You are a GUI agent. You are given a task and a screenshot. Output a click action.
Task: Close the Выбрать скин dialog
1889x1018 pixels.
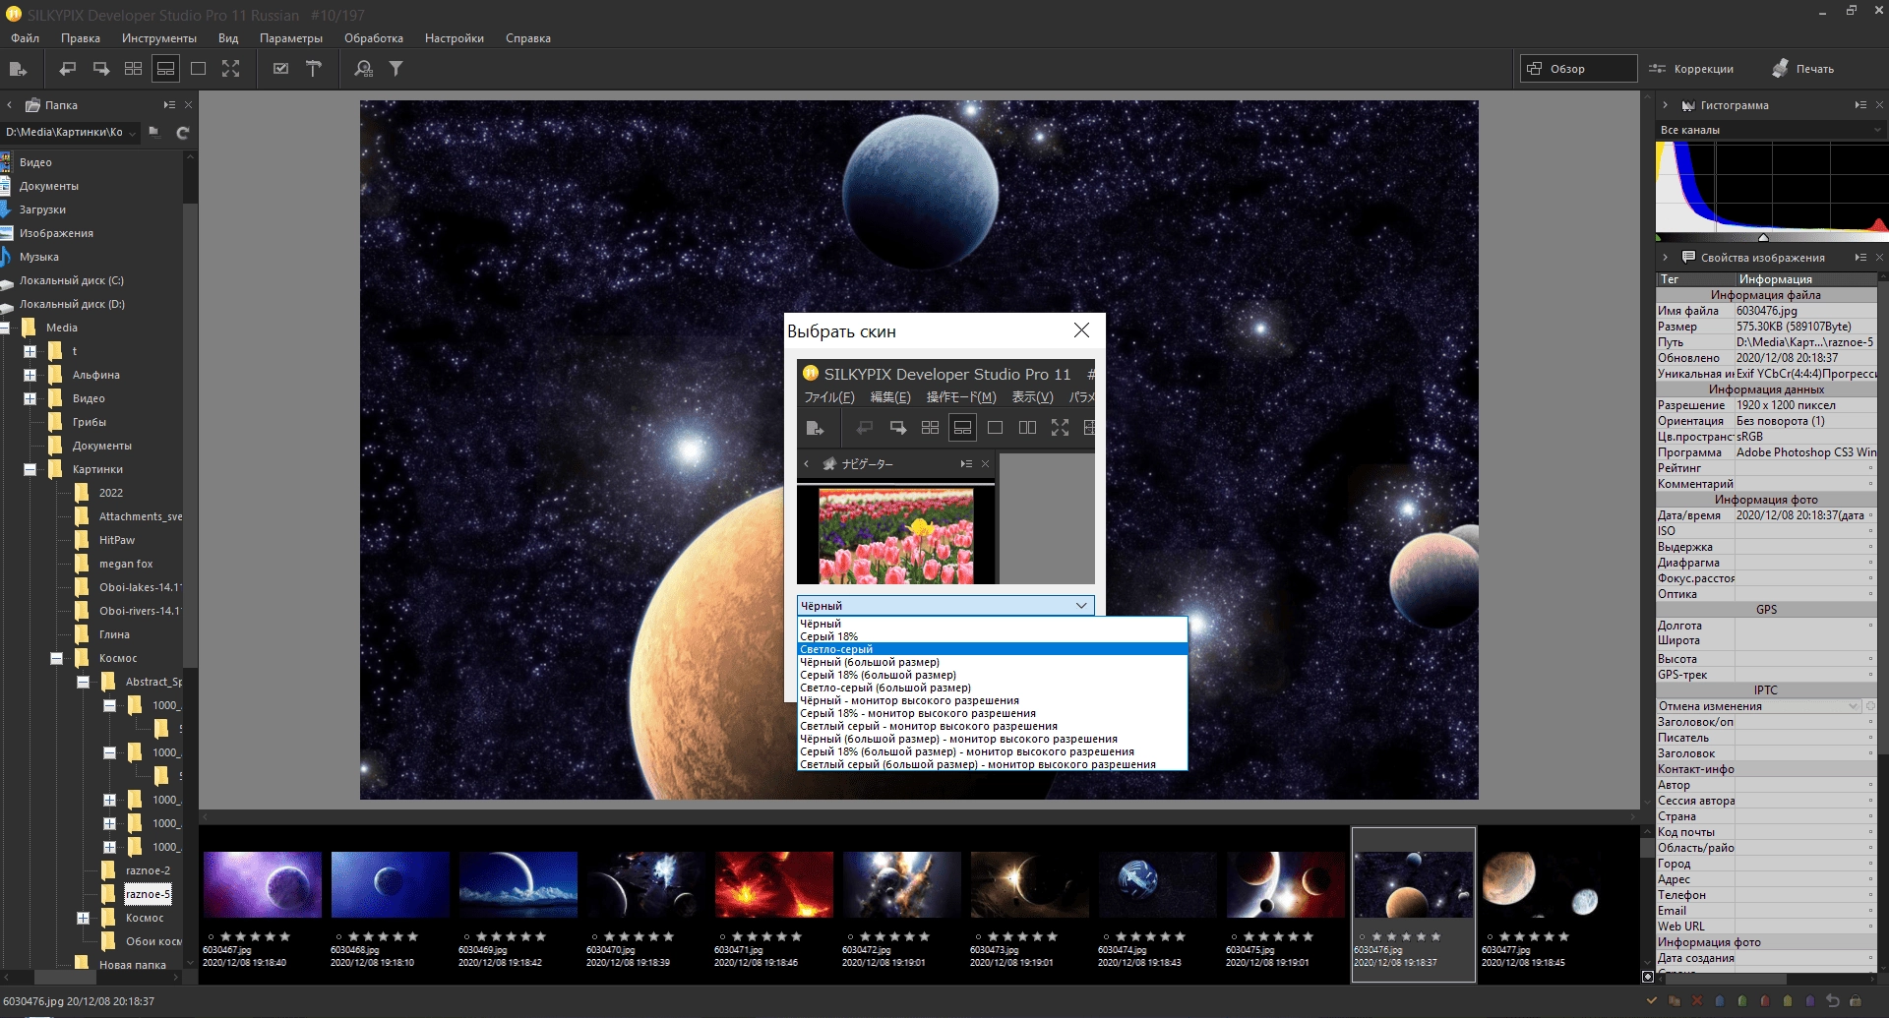coord(1081,330)
